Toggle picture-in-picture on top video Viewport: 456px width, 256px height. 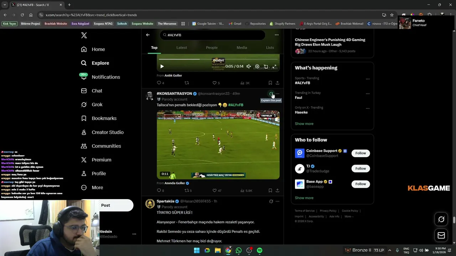tap(266, 66)
